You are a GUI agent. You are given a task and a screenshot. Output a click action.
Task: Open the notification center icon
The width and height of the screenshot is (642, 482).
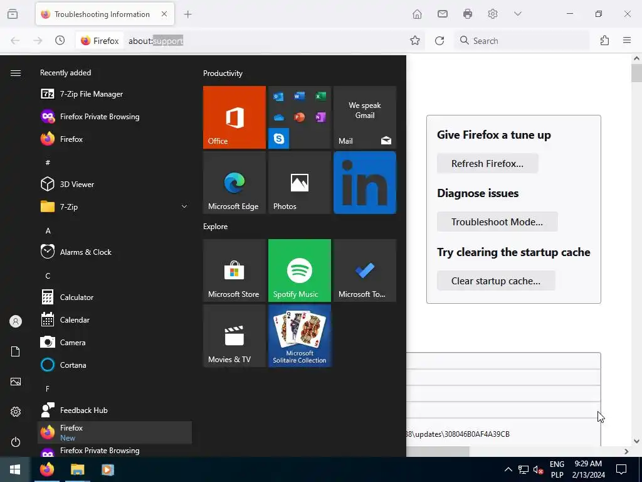coord(621,469)
